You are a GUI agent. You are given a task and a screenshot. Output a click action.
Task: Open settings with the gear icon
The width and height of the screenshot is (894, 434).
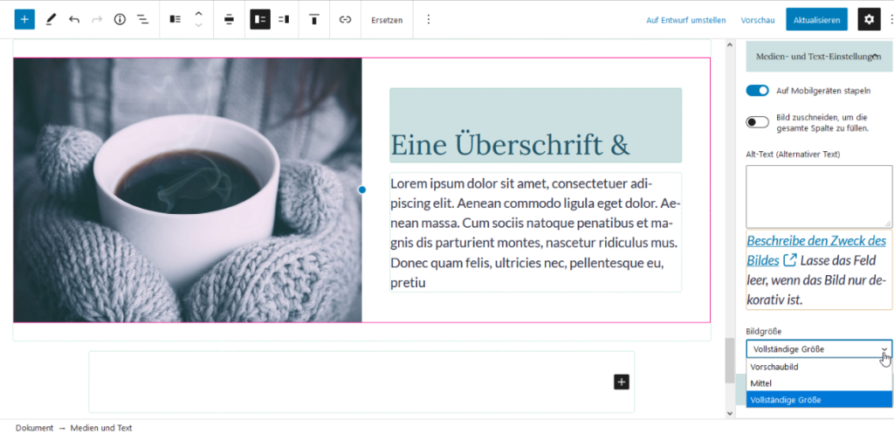[869, 19]
